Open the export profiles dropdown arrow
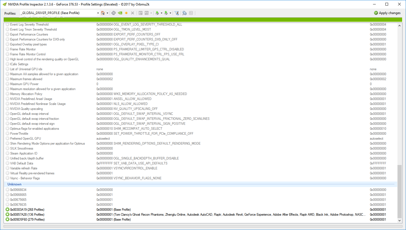Image resolution: width=406 pixels, height=230 pixels. coord(161,13)
